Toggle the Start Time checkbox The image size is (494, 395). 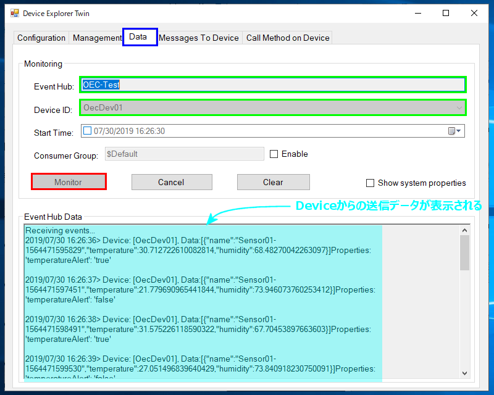click(x=87, y=131)
